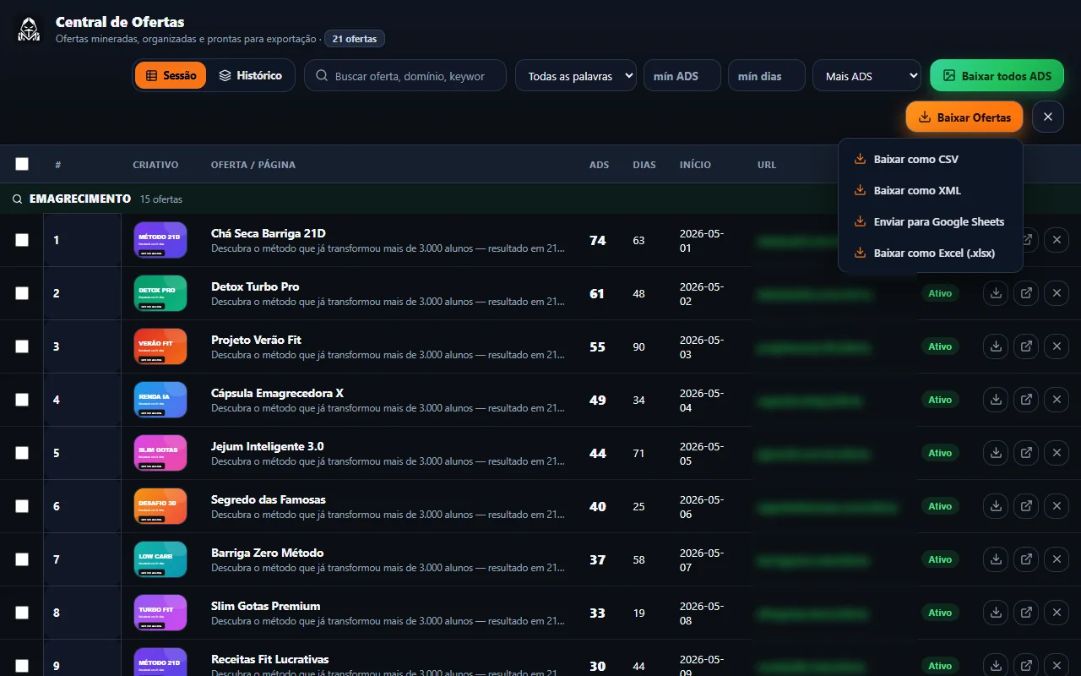Collapse the EMAGRECIMENTO group header

540,199
